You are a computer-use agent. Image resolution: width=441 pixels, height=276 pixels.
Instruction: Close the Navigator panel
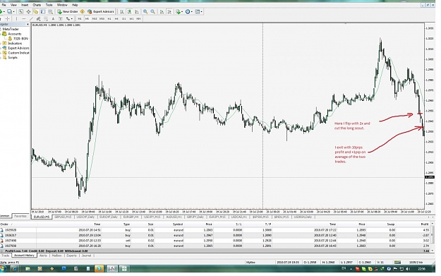[x=28, y=25]
